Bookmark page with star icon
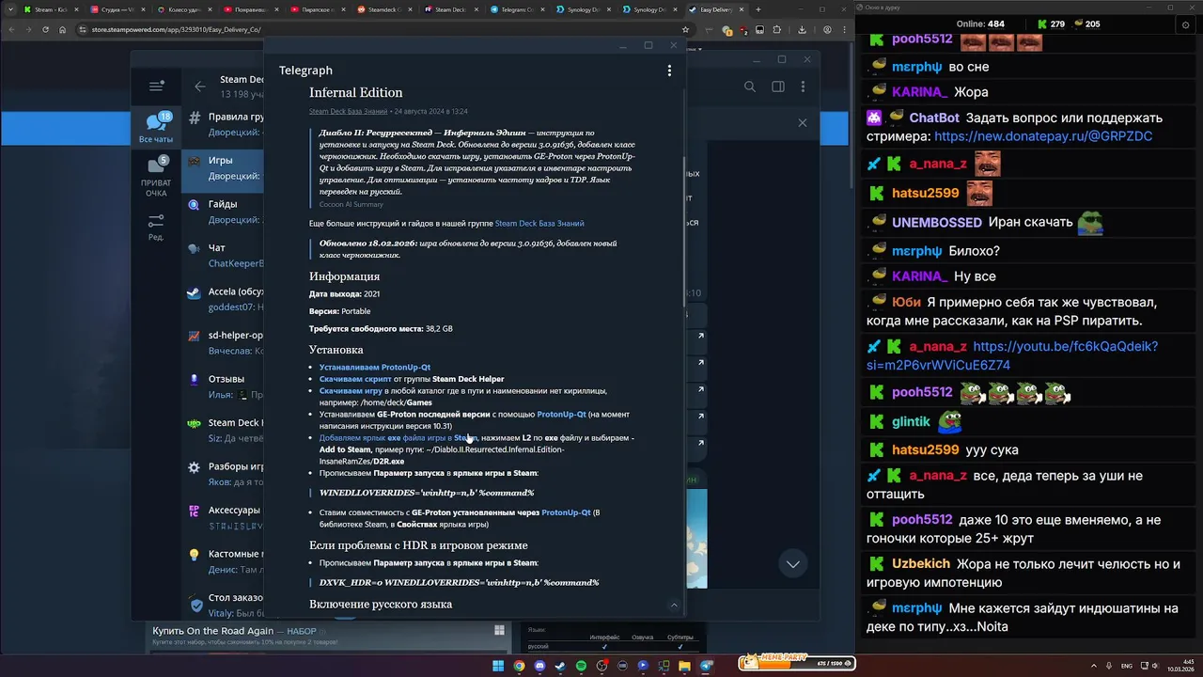The width and height of the screenshot is (1203, 677). [686, 29]
